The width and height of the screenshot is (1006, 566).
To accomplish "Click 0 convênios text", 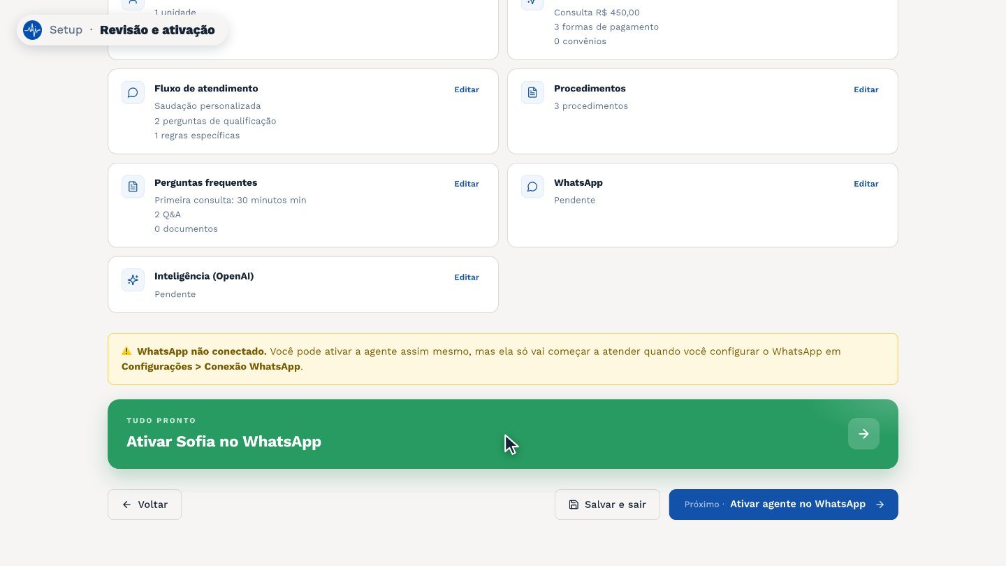I will pos(580,41).
